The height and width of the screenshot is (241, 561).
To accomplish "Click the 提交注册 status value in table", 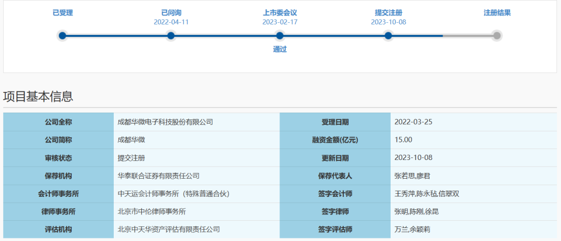I will point(131,158).
